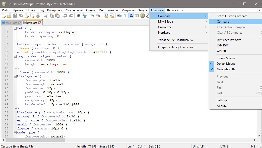The image size is (262, 148).
Task: Open the Replace toolbar icon
Action: [85, 16]
